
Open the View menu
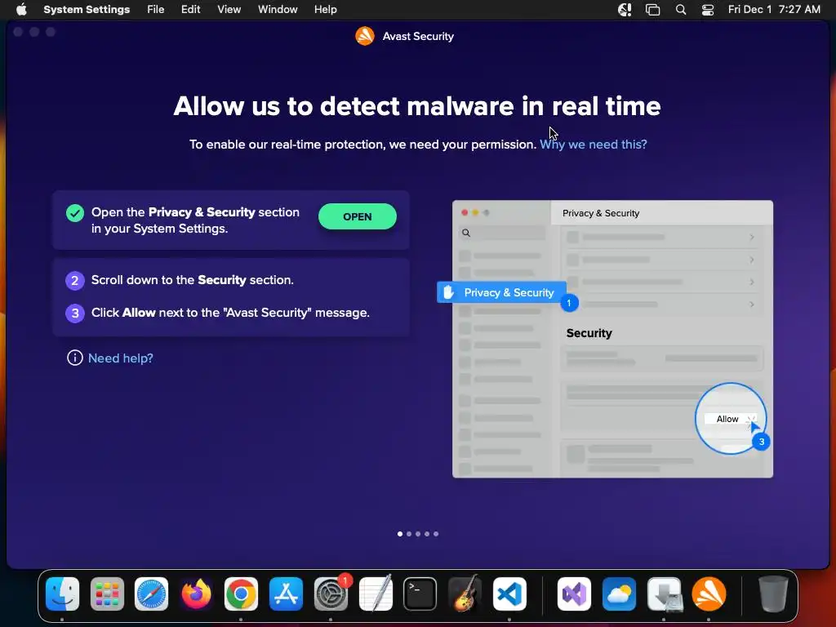point(229,10)
